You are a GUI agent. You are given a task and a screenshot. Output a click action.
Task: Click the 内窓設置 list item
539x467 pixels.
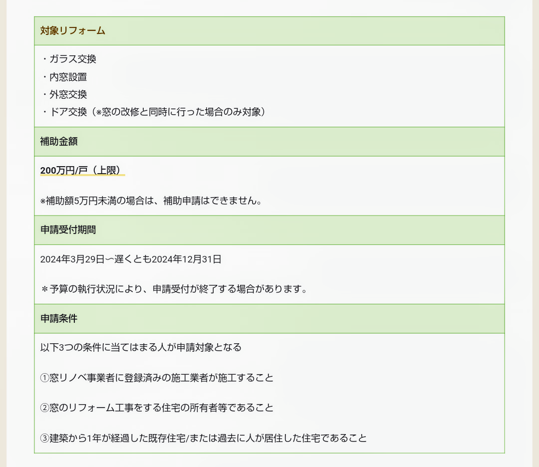coord(64,77)
